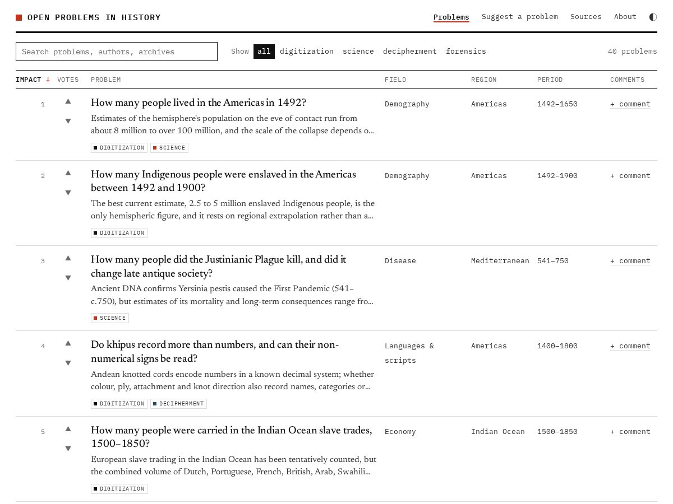Screen dimensions: 673x504
Task: Sort by Problem column header
Action: 106,80
